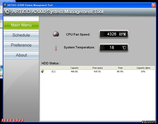The height and width of the screenshot is (124, 158).
Task: Select the hard drive icon for C:
Action: (43, 71)
